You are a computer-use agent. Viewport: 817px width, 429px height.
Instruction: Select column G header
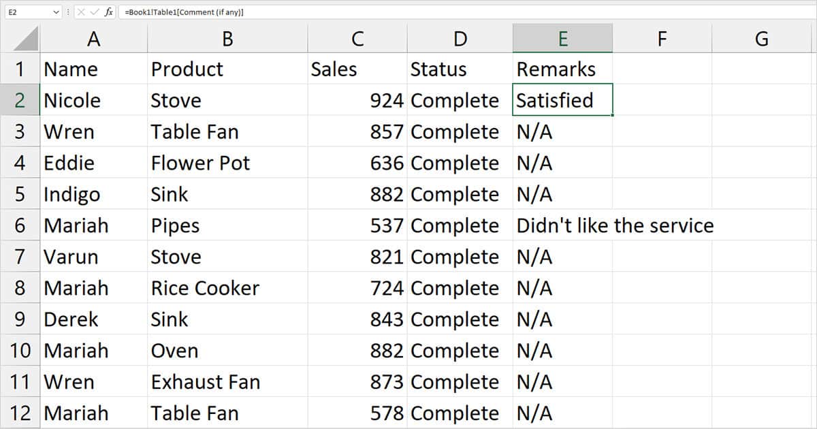point(761,39)
